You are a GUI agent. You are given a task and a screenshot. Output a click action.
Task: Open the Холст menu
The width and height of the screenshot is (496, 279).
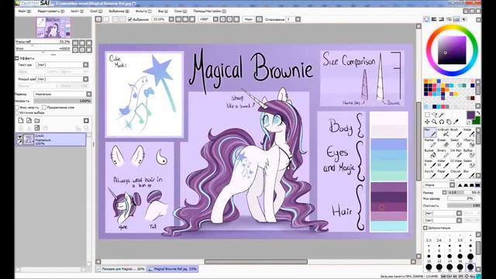[77, 11]
